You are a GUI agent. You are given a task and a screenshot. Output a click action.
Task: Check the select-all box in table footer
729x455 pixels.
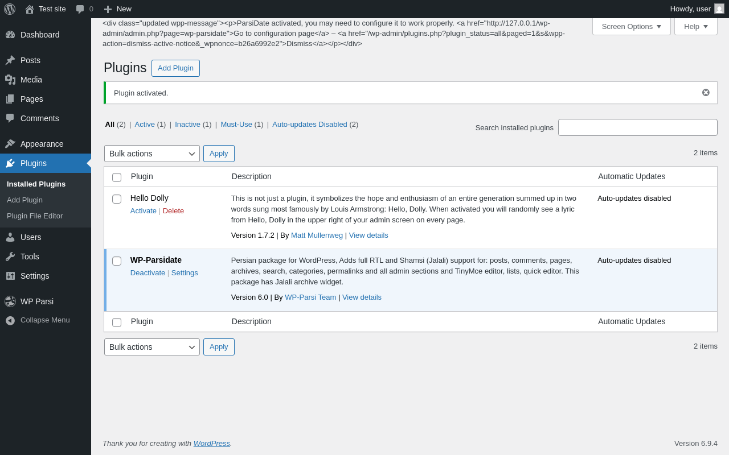pyautogui.click(x=117, y=322)
